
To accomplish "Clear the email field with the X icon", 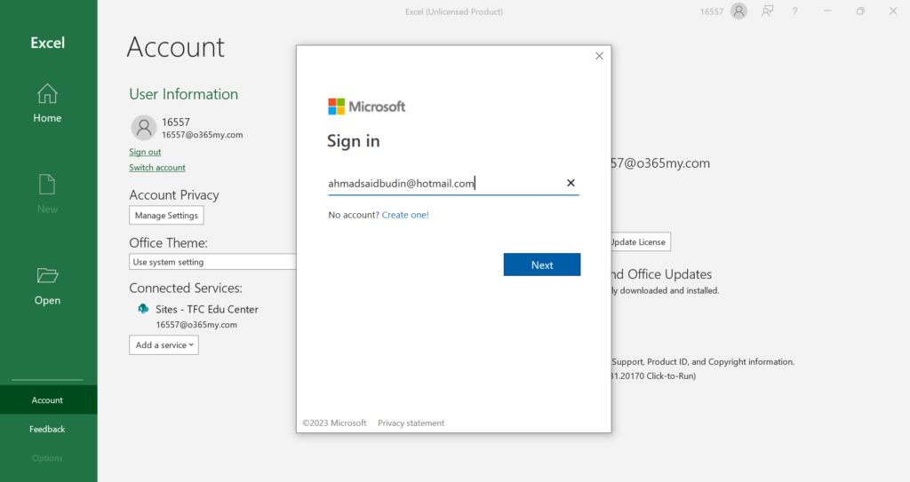I will click(x=571, y=183).
